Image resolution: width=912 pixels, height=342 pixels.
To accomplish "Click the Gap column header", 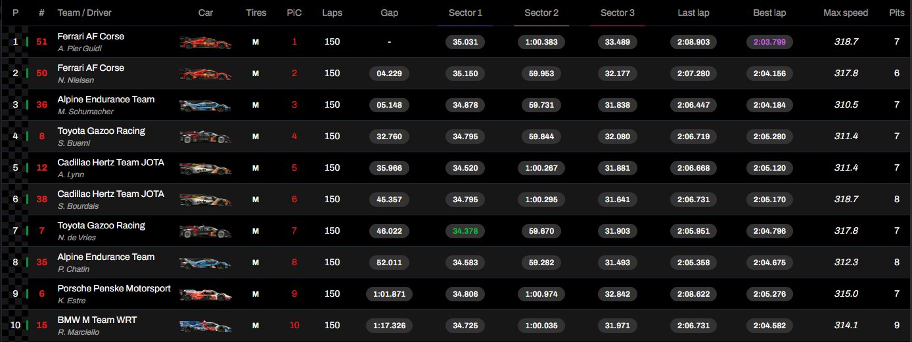I will coord(390,13).
